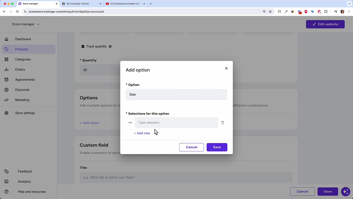Click + Add option link on page
This screenshot has height=199, width=353.
click(x=89, y=123)
